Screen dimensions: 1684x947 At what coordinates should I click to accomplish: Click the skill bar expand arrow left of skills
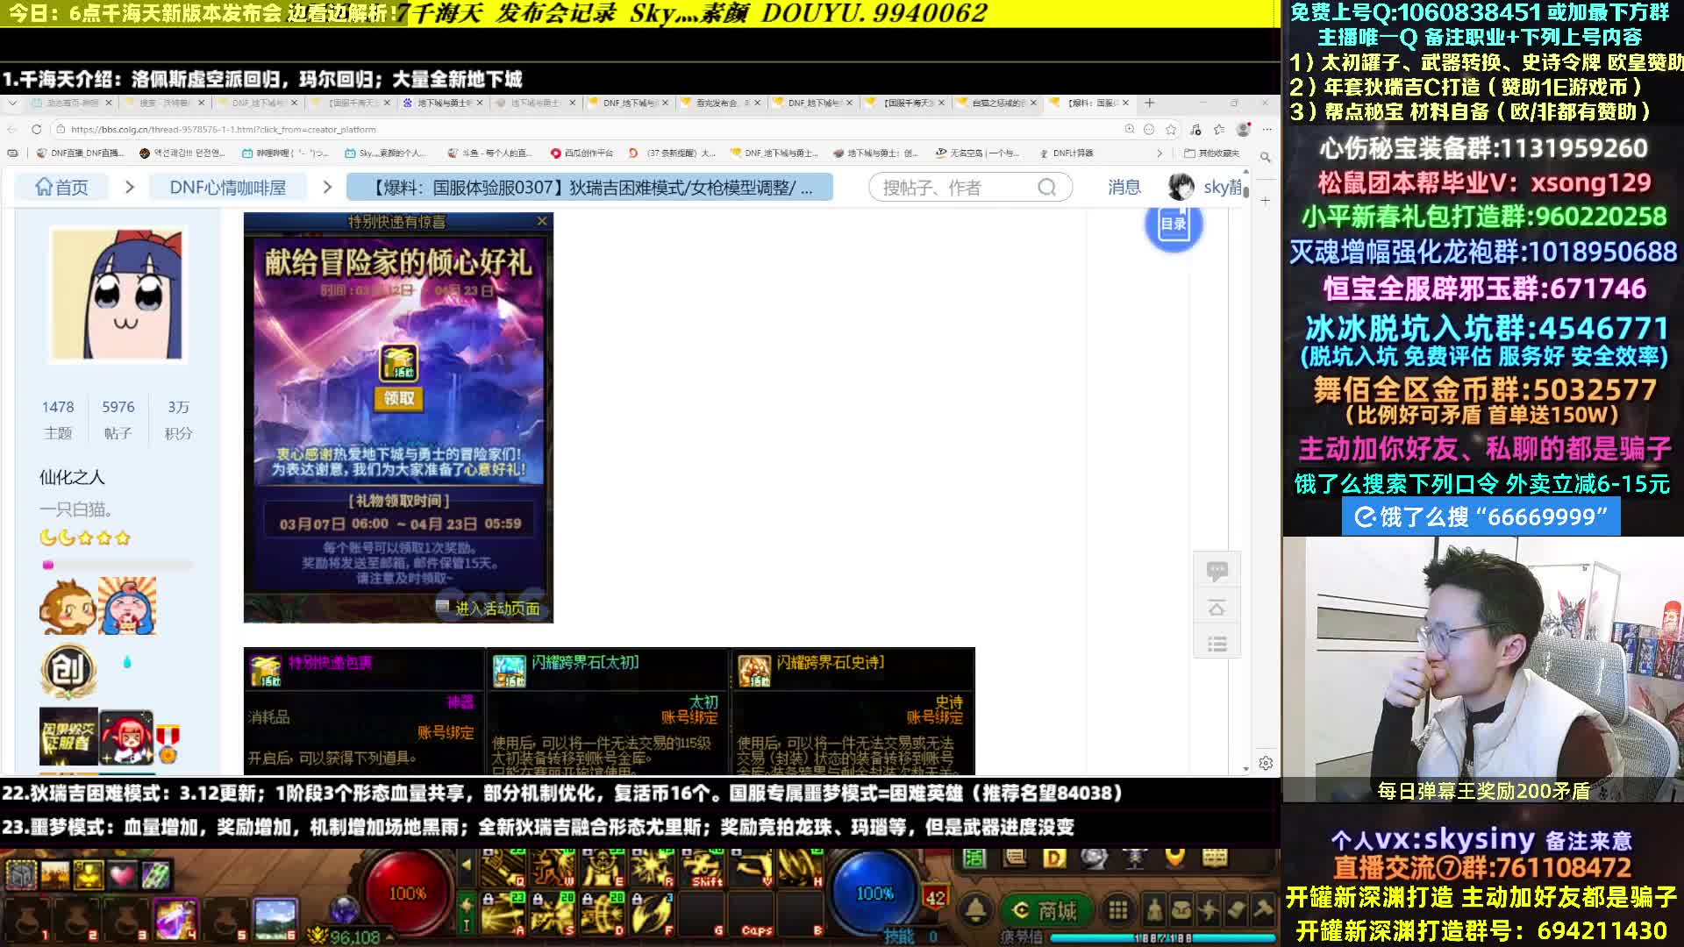pos(466,865)
